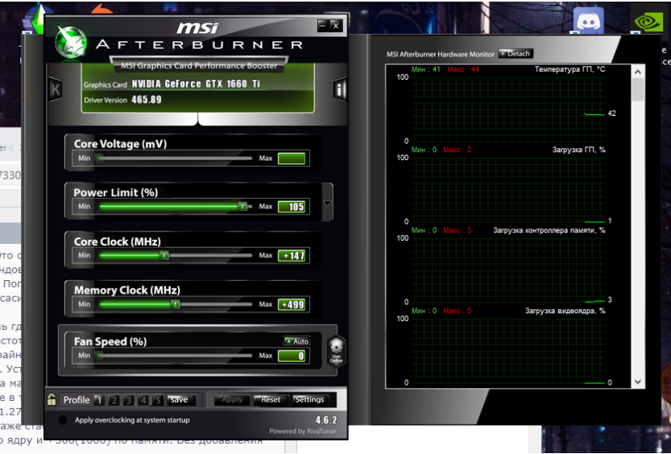Open Discord desktop icon

pos(588,21)
